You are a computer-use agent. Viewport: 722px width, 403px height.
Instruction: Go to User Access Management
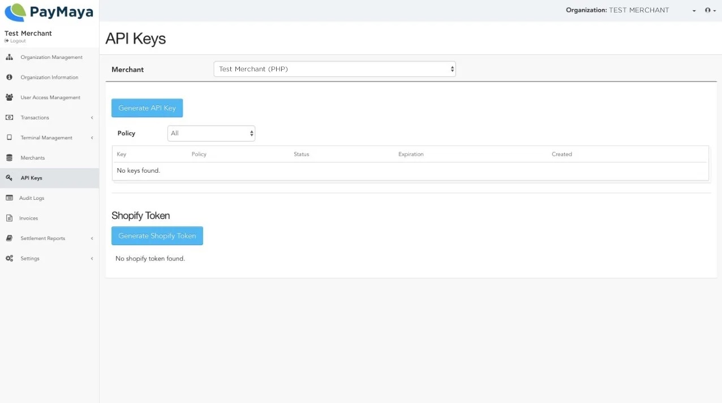click(50, 97)
